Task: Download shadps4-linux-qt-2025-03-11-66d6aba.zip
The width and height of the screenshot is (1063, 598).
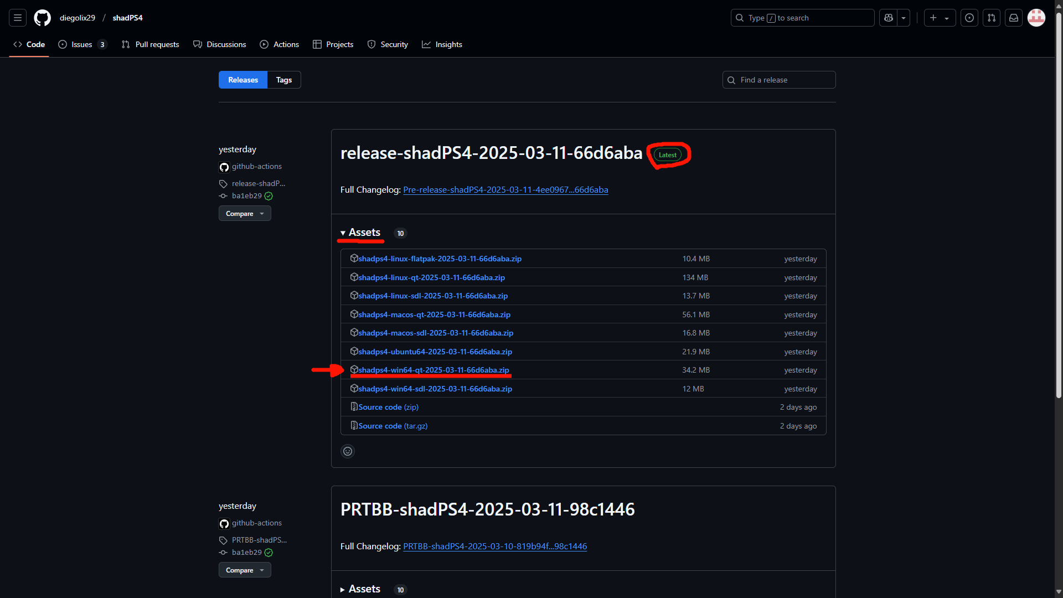Action: point(432,277)
